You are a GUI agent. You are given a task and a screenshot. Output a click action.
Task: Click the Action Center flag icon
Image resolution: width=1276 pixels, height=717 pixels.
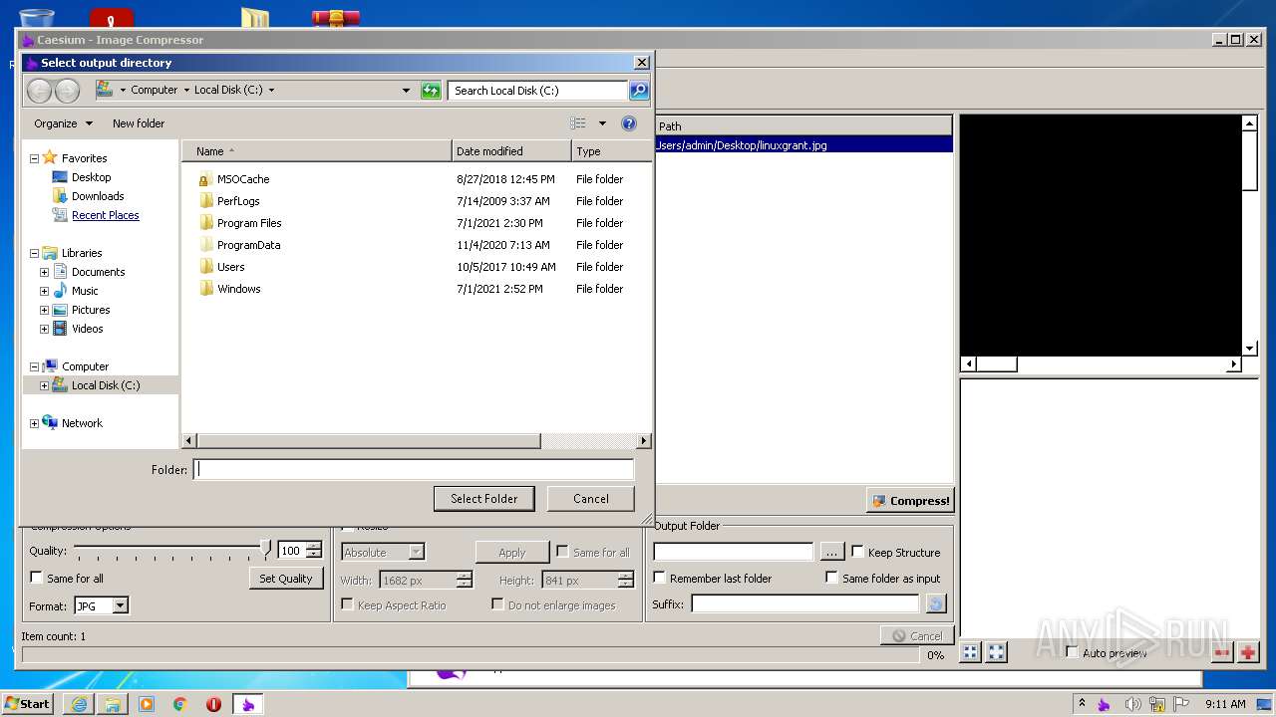pyautogui.click(x=1180, y=704)
